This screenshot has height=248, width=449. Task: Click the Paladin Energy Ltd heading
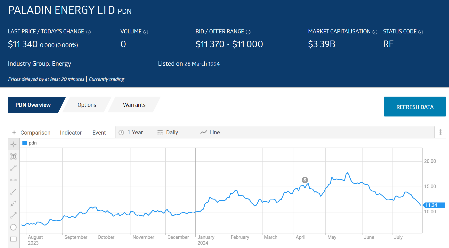click(61, 10)
